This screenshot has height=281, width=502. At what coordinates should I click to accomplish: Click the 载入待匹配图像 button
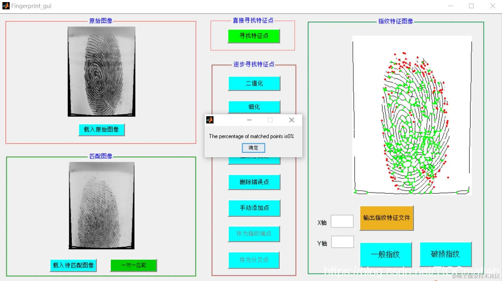[x=73, y=265]
